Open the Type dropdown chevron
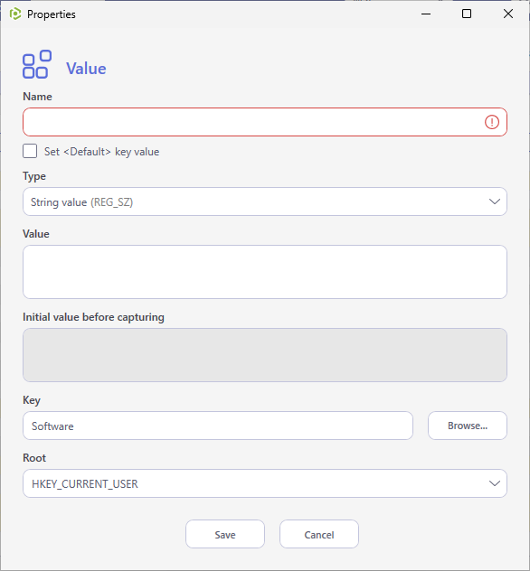 click(495, 201)
